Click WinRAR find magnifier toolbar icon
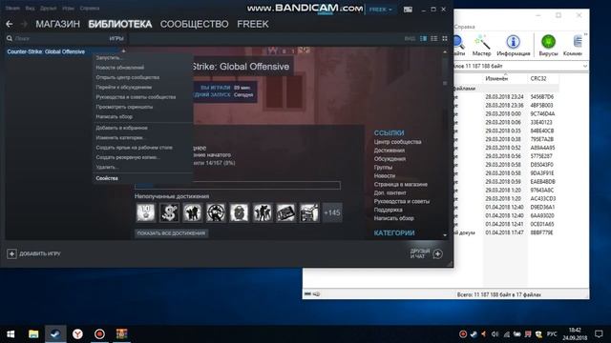Screen dimensions: 611x343 (x=459, y=45)
